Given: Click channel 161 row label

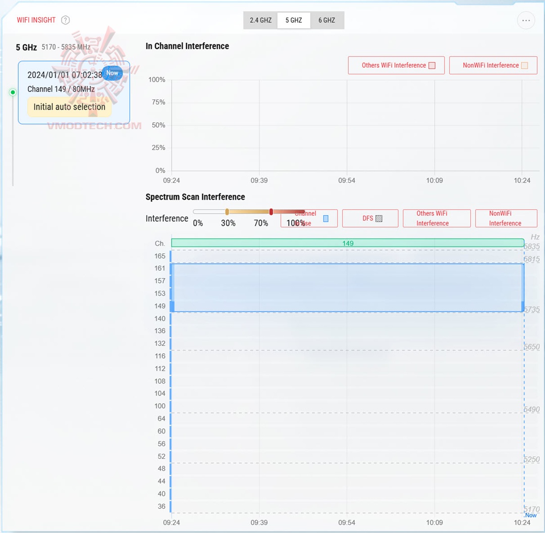Looking at the screenshot, I should [x=160, y=268].
